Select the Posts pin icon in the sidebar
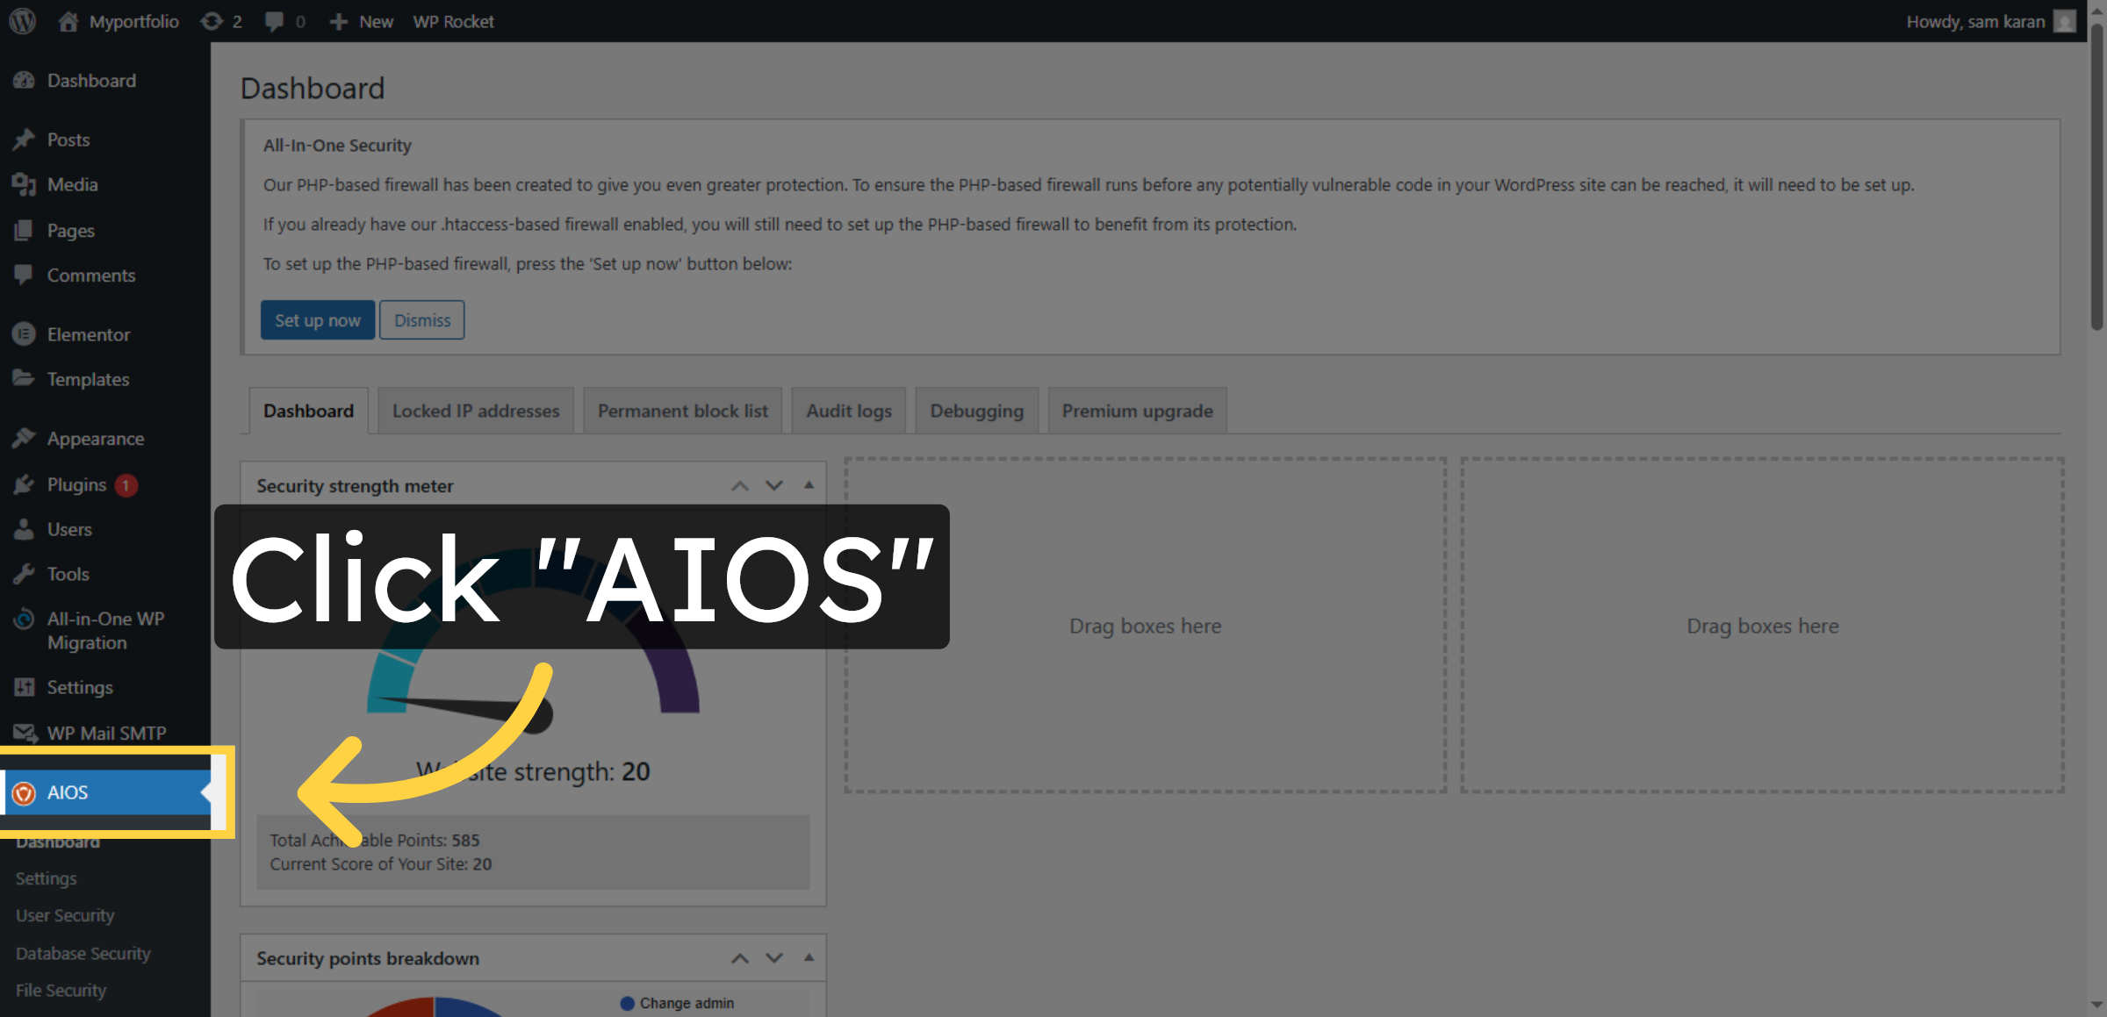The height and width of the screenshot is (1017, 2107). tap(25, 139)
